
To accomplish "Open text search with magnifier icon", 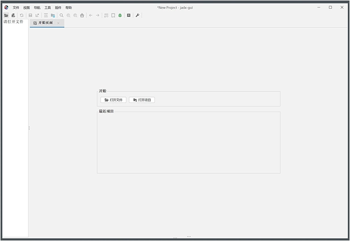I will 61,15.
